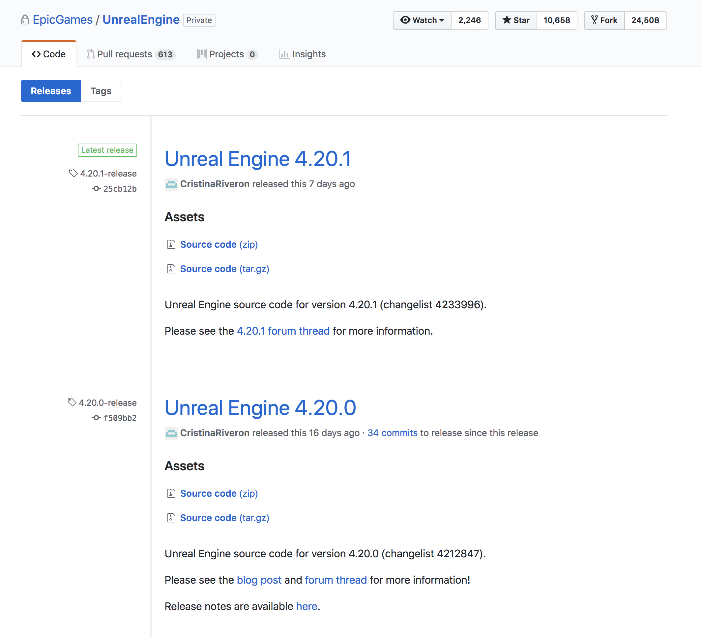The height and width of the screenshot is (637, 702).
Task: Click the commit icon next to f509bb2
Action: click(96, 418)
